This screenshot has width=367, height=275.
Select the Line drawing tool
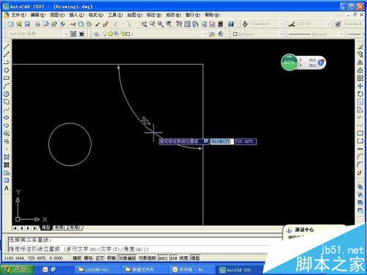click(x=7, y=46)
